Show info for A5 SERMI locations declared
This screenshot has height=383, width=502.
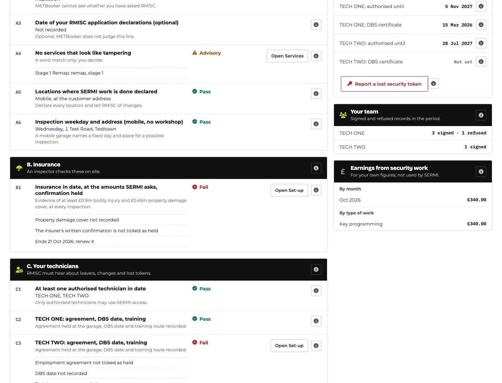coord(316,94)
